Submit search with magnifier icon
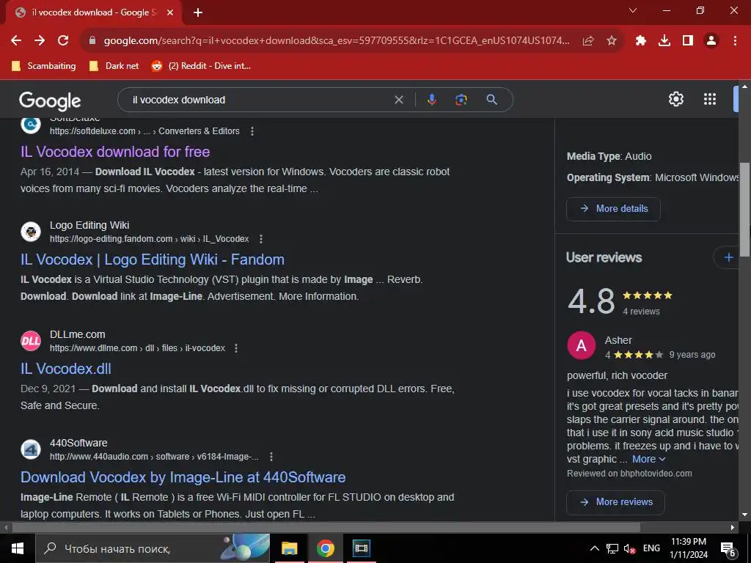This screenshot has width=751, height=563. [491, 100]
